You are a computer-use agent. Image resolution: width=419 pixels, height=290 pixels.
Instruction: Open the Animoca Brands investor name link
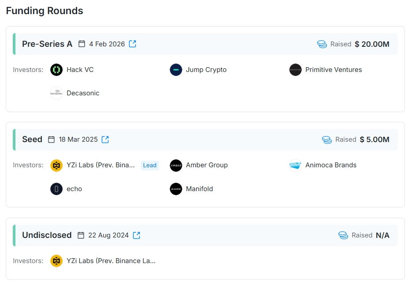(331, 165)
